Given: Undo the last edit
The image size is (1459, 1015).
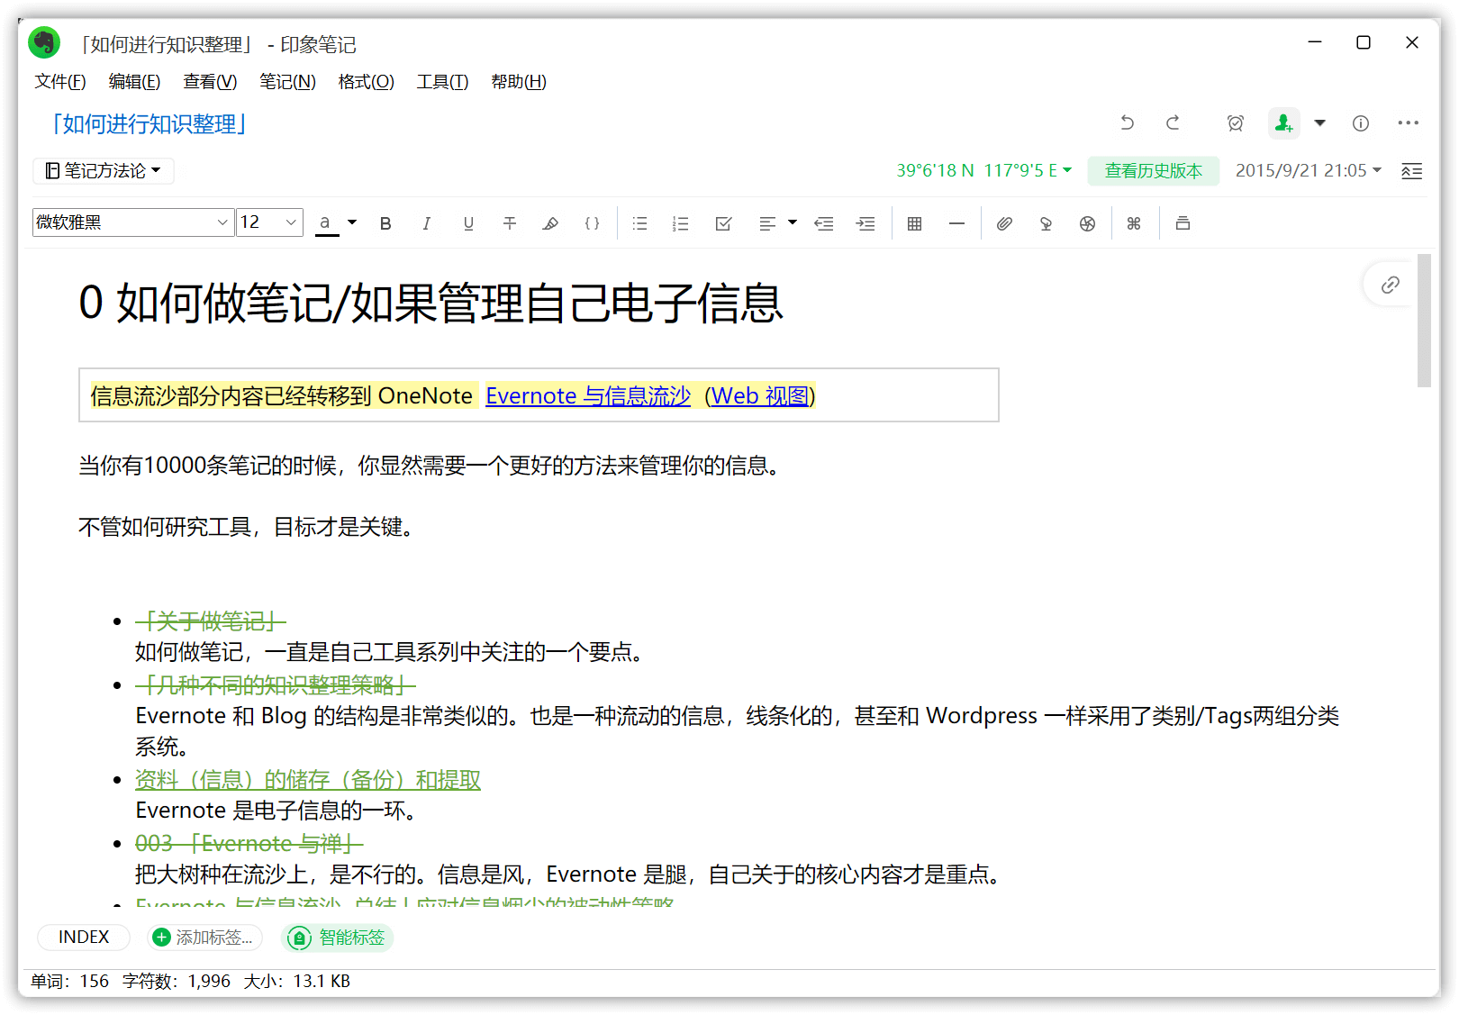Looking at the screenshot, I should pos(1127,123).
